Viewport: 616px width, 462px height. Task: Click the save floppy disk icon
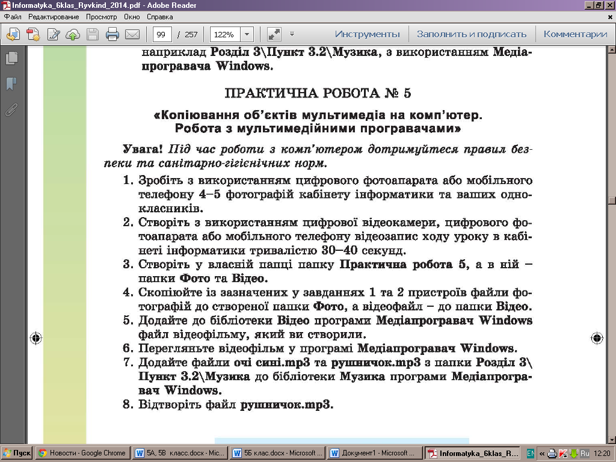(93, 34)
